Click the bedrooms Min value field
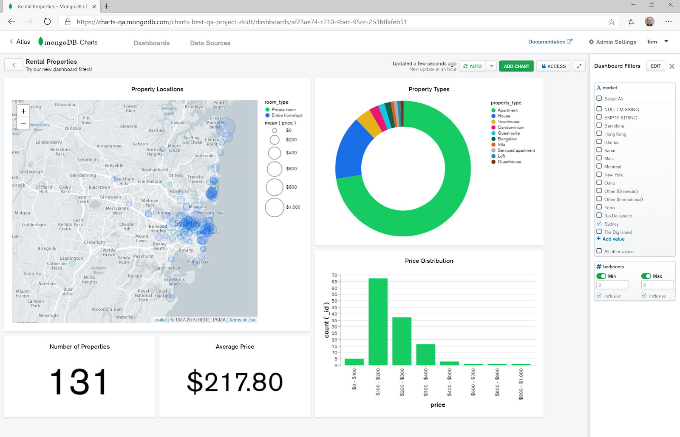Viewport: 680px width, 437px height. click(612, 285)
